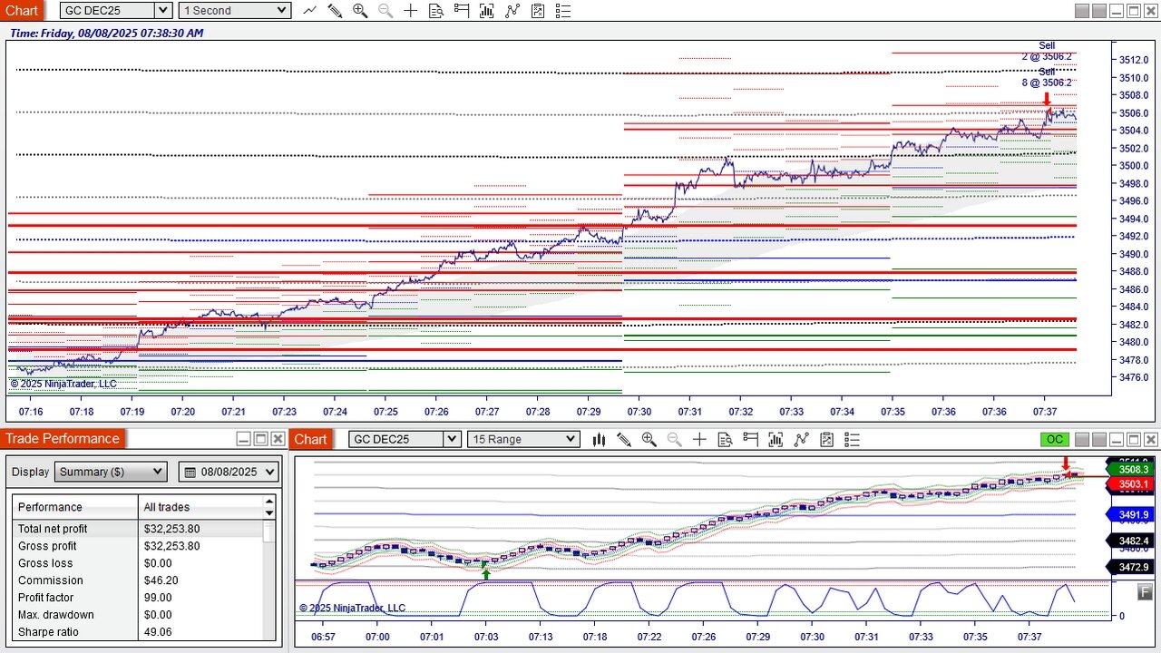Open Properties list icon in bottom chart toolbar
This screenshot has width=1161, height=653.
click(x=852, y=439)
